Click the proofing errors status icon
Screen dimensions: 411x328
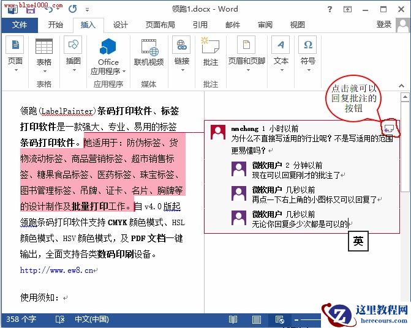pyautogui.click(x=60, y=319)
